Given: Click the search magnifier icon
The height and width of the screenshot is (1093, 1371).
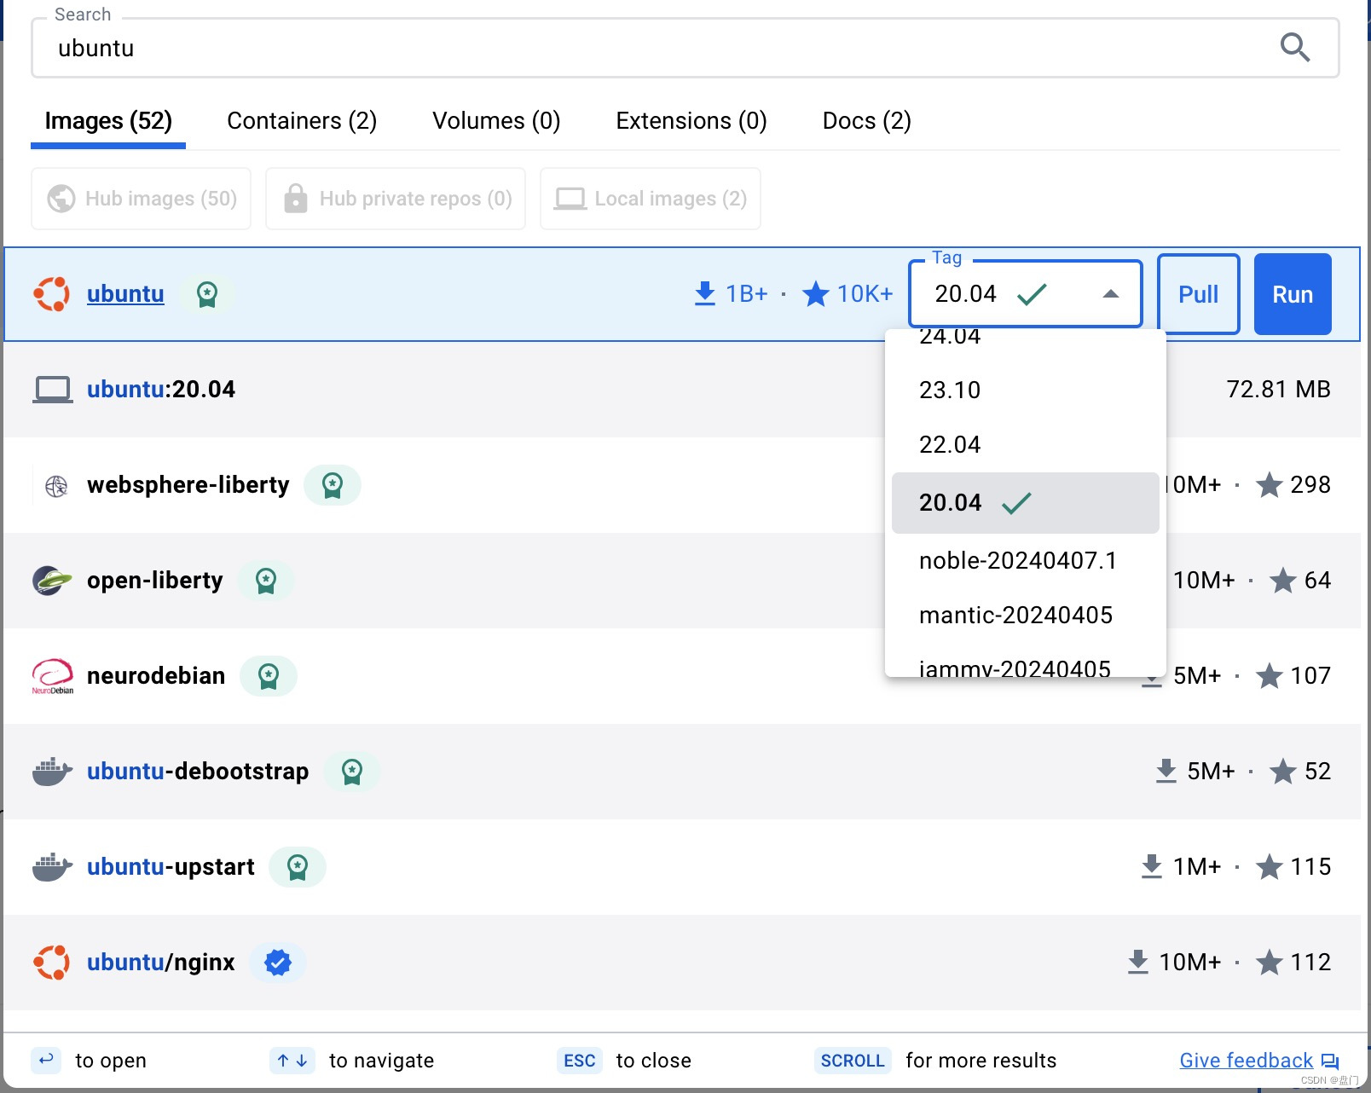Looking at the screenshot, I should [1294, 48].
